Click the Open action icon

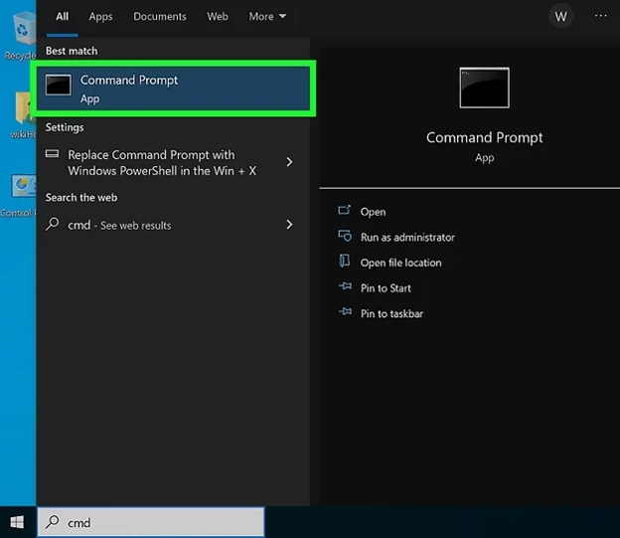click(345, 211)
